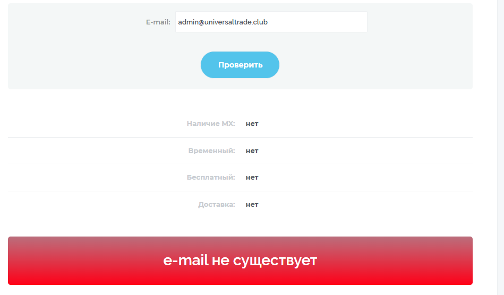Click the Проверить button

240,65
